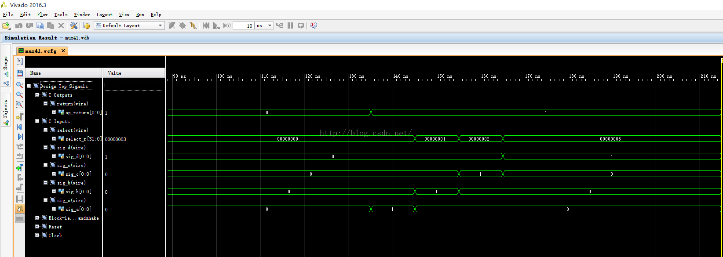Click the run time input field showing 10
Image resolution: width=723 pixels, height=257 pixels.
coord(243,25)
